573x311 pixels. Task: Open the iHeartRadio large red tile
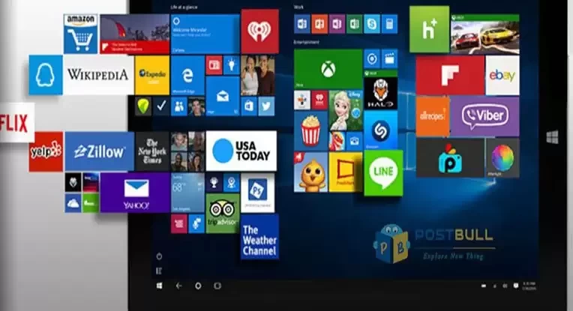pos(259,31)
